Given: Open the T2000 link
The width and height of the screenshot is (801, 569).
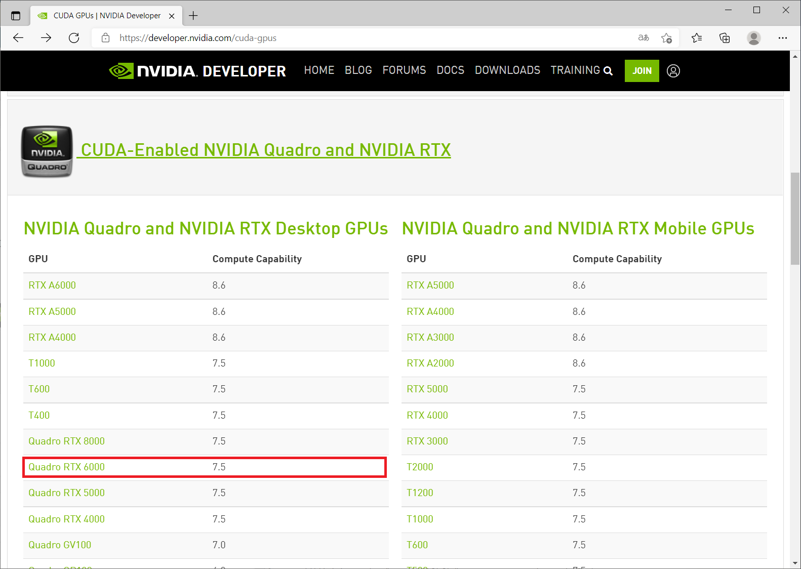Looking at the screenshot, I should coord(420,467).
